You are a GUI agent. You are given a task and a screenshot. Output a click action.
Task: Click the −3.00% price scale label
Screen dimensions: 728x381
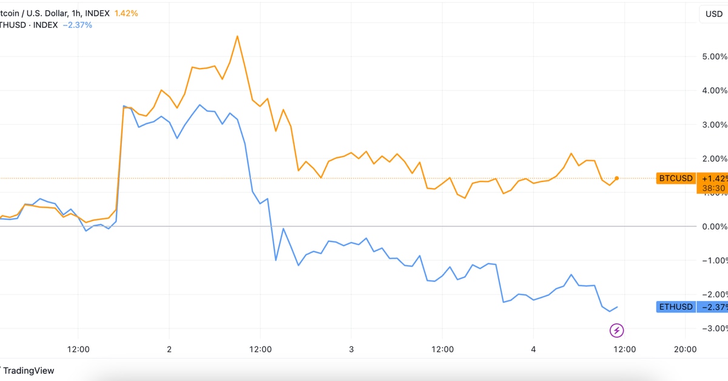point(712,328)
